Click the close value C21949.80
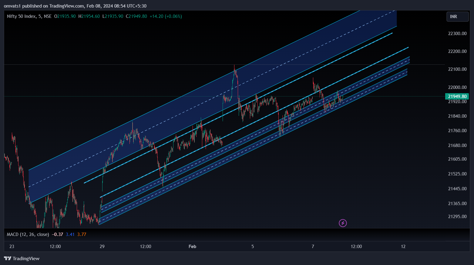This screenshot has height=265, width=474. (x=136, y=16)
